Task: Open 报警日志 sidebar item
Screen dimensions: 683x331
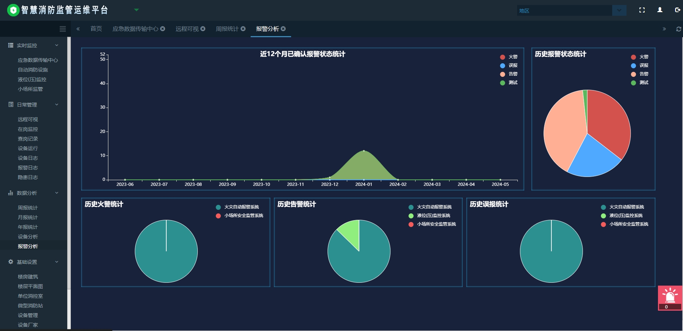Action: click(28, 168)
